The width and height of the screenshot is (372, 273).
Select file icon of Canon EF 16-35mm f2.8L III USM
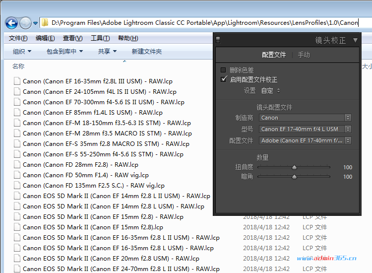pos(17,81)
